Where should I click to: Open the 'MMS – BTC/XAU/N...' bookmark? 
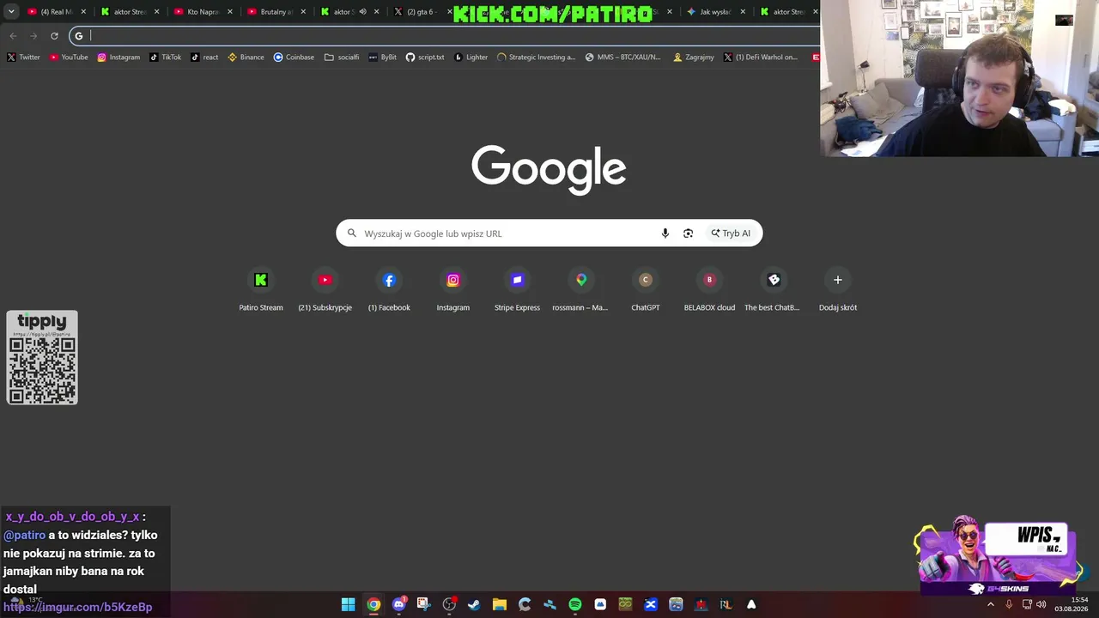[x=623, y=58]
